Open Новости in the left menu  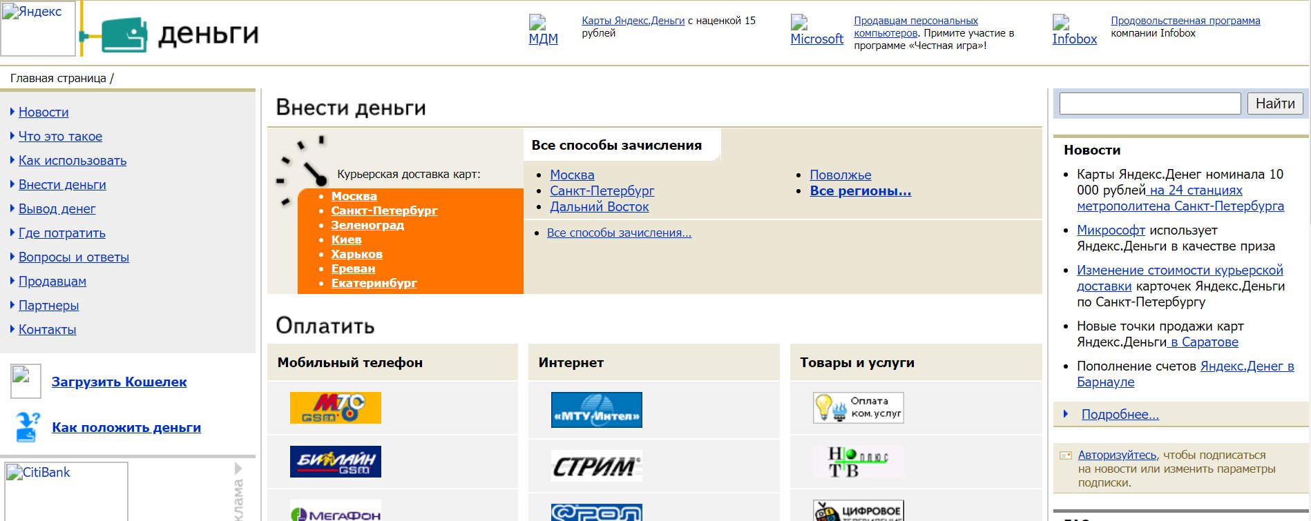[44, 112]
